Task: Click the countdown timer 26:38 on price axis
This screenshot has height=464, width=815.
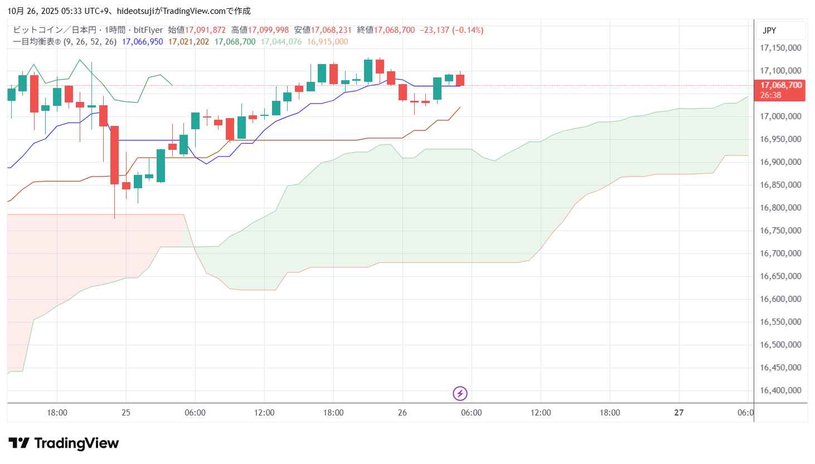Action: [770, 95]
